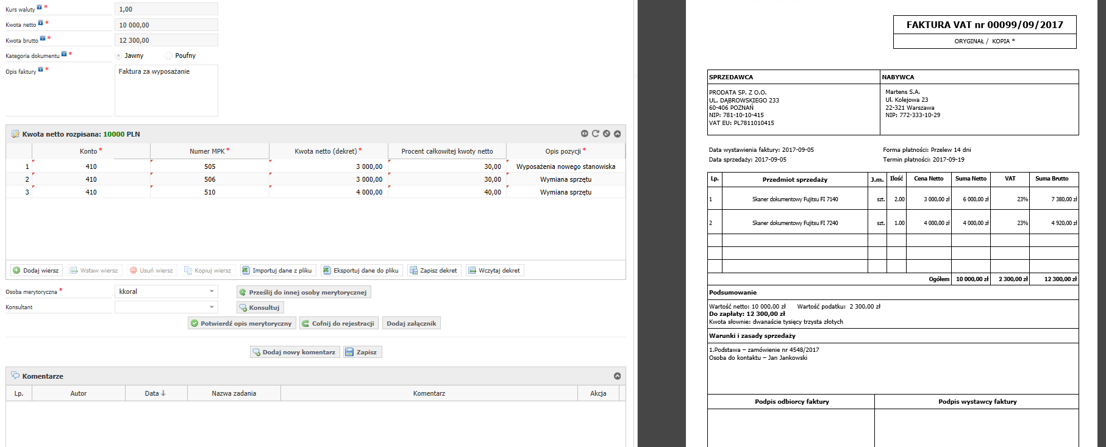Click Potwierdź opis merytoryczny button

tap(241, 323)
